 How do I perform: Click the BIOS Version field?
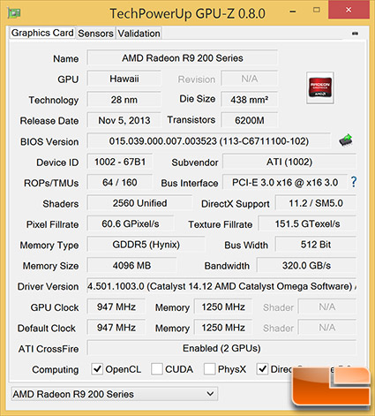(x=208, y=141)
